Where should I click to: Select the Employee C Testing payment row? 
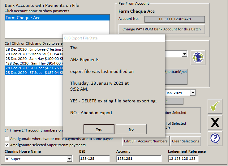(x=34, y=49)
